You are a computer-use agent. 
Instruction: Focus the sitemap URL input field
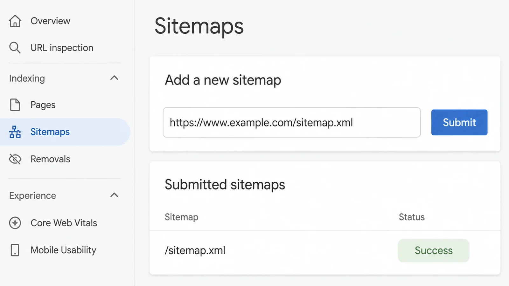292,122
